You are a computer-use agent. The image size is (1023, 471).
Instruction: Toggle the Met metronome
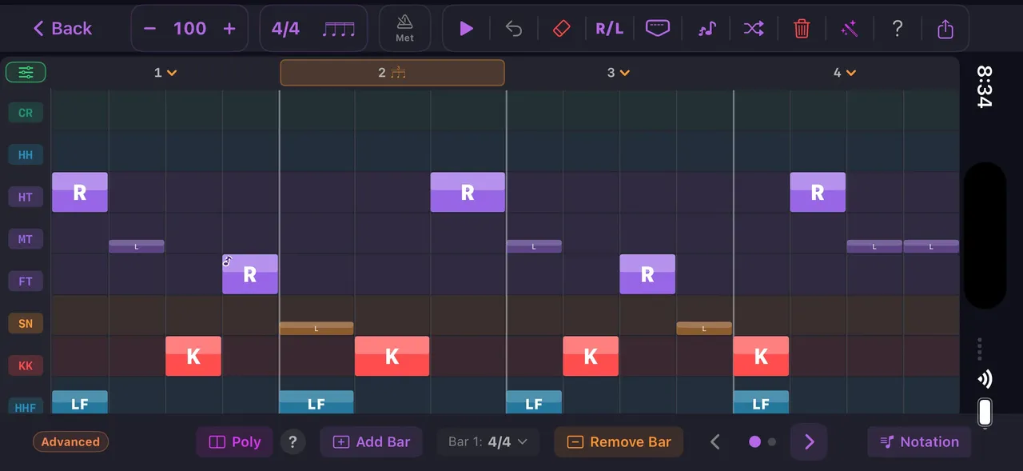click(x=404, y=29)
